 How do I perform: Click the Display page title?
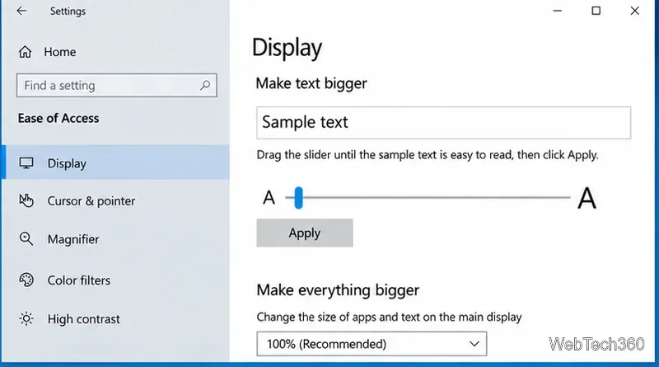pyautogui.click(x=287, y=48)
